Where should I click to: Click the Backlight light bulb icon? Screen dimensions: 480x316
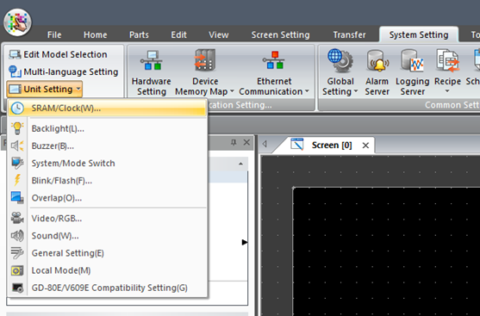17,128
